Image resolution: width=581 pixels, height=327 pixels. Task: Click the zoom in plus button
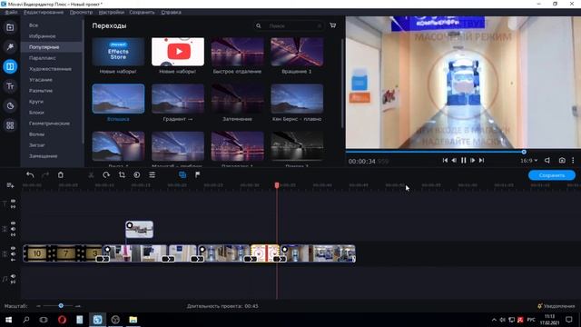[78, 306]
